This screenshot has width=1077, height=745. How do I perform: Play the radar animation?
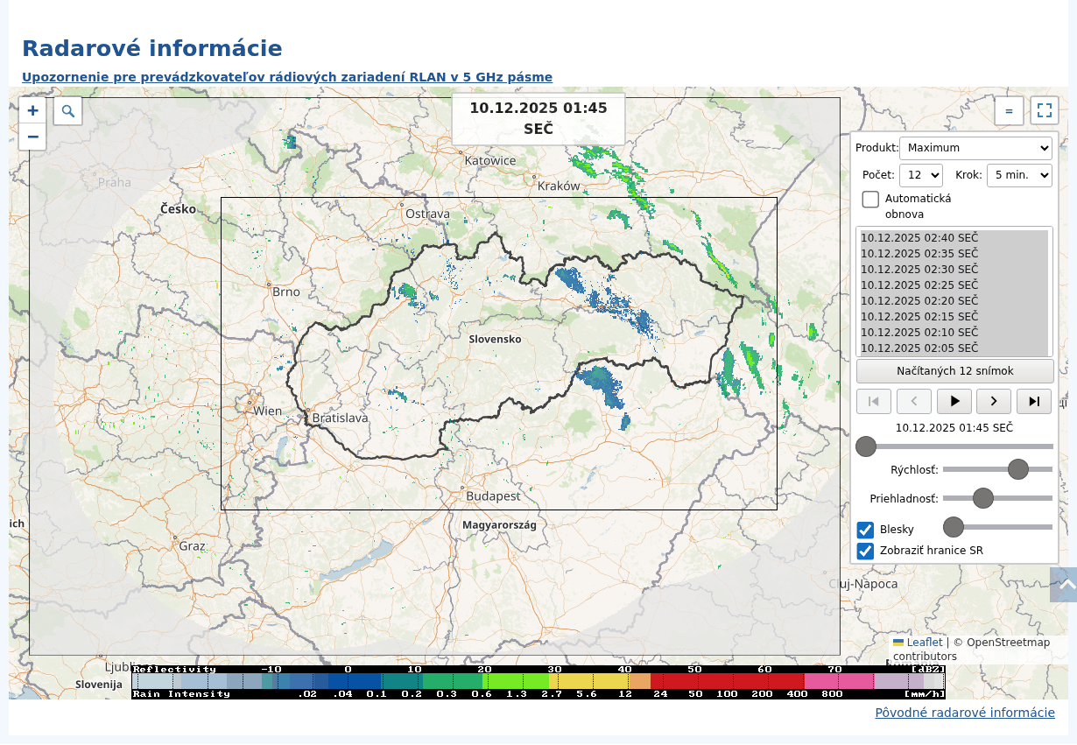click(x=954, y=401)
